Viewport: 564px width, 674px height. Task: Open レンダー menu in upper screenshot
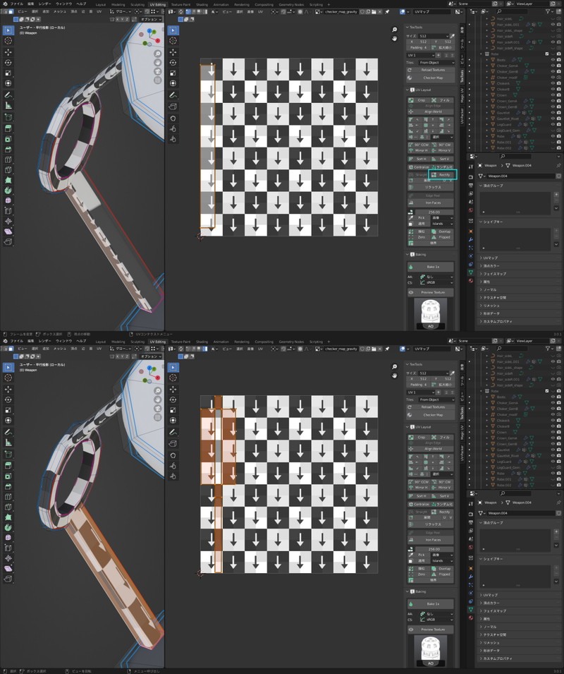point(44,4)
